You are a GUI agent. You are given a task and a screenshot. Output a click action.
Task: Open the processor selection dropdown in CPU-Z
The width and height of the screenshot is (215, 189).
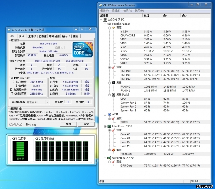(x=47, y=102)
